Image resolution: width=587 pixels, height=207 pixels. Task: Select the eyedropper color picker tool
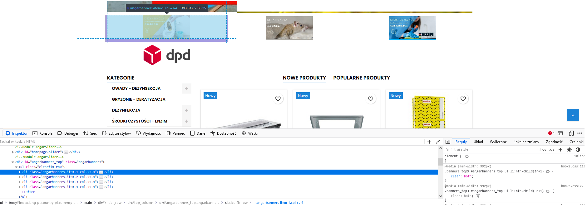click(x=438, y=142)
